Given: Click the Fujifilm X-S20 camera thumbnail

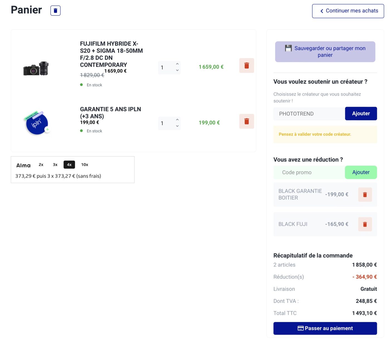Looking at the screenshot, I should [x=36, y=68].
